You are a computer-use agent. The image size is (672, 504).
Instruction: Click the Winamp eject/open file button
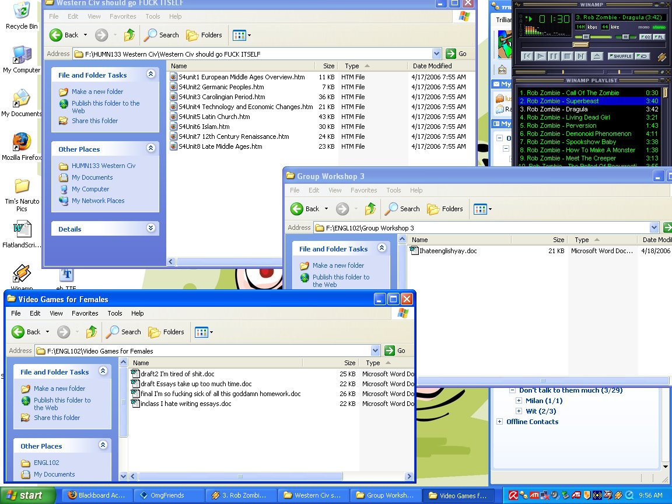point(597,56)
